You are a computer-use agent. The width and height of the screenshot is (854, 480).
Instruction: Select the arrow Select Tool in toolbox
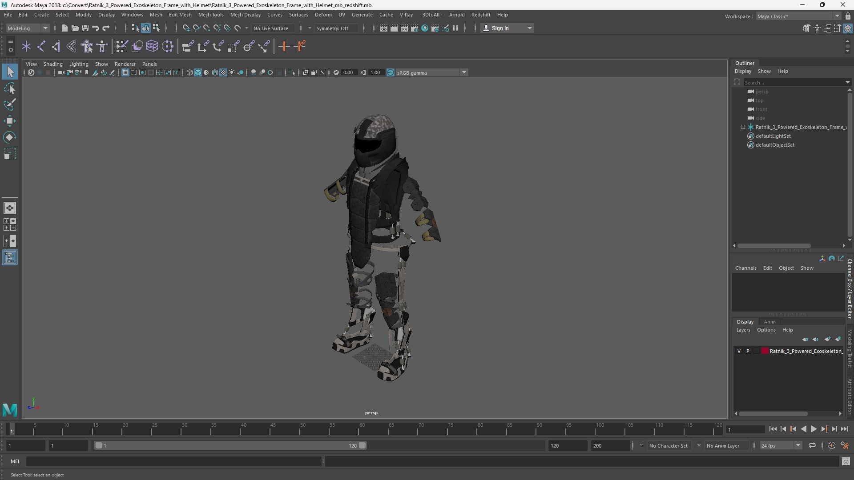(x=10, y=72)
